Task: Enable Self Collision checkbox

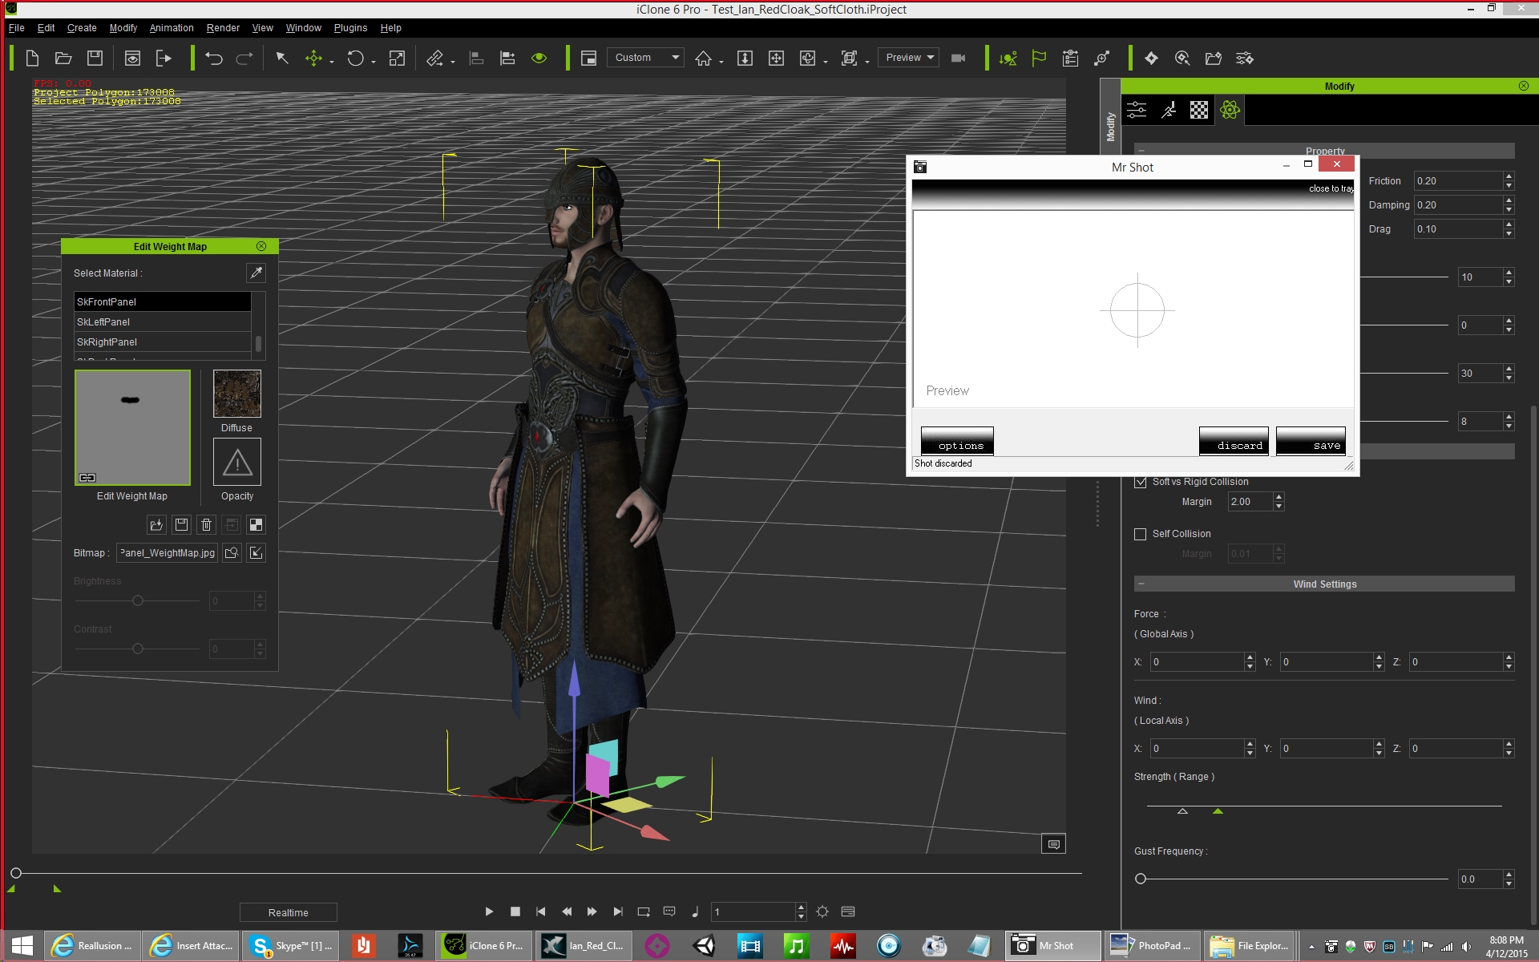Action: (x=1140, y=534)
